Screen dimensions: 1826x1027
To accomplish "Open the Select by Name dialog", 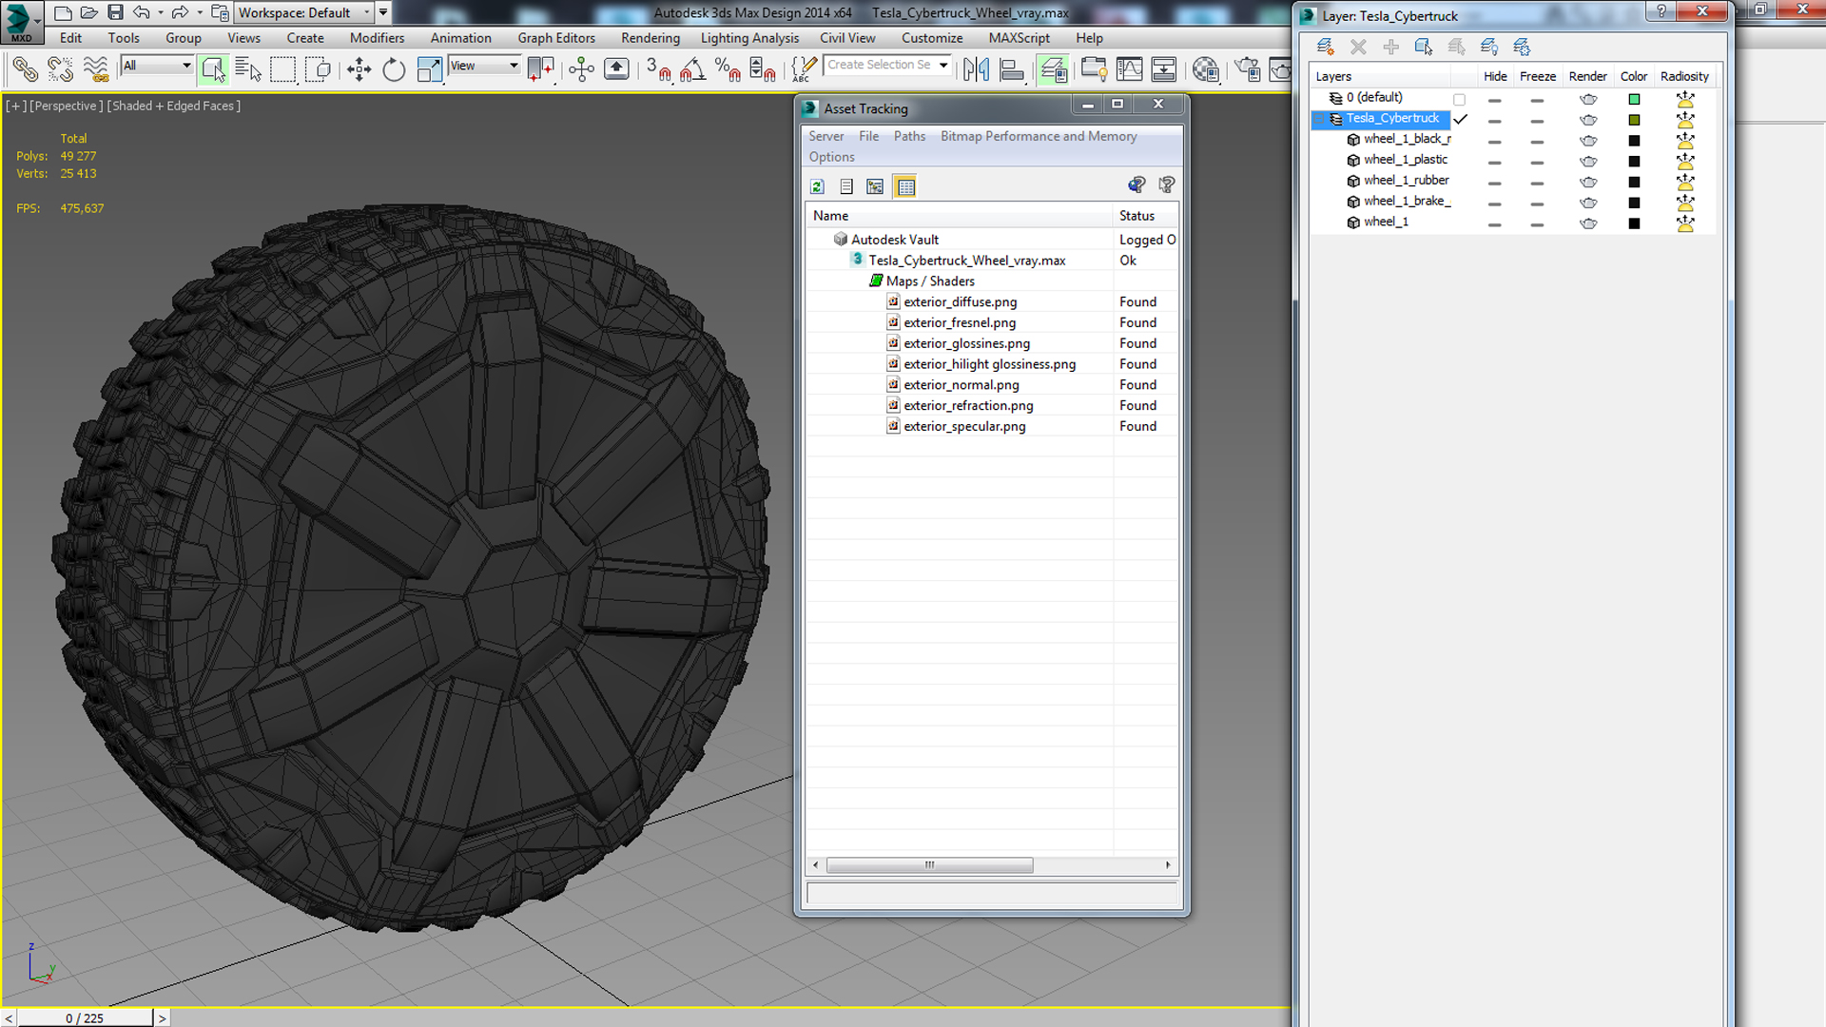I will tap(248, 69).
